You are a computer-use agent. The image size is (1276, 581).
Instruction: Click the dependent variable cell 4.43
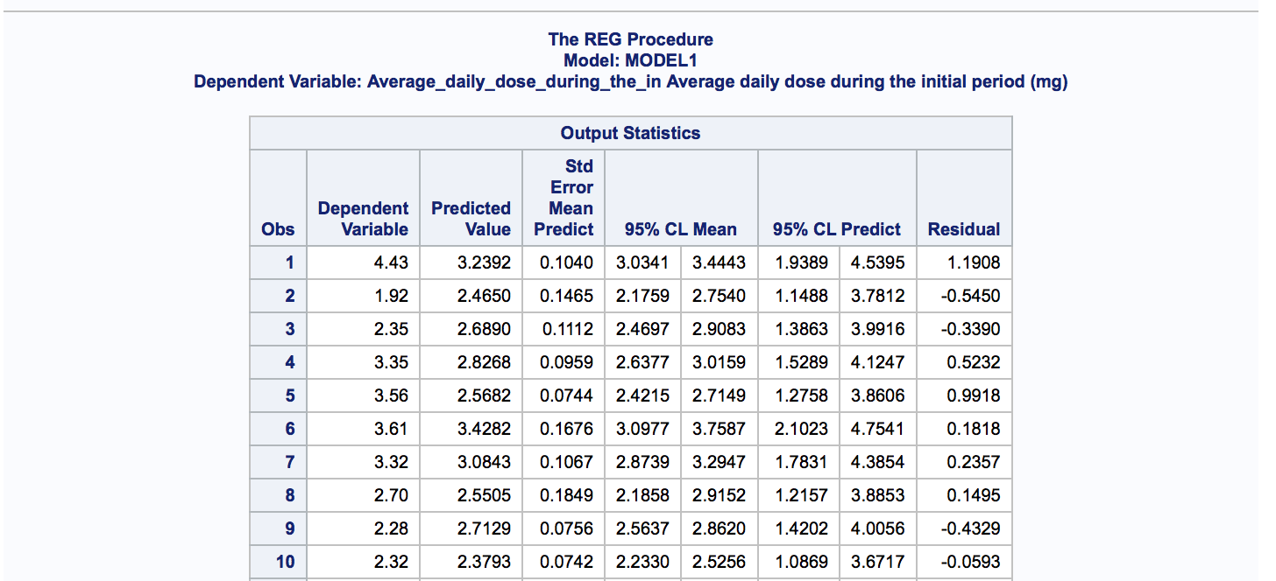point(391,262)
